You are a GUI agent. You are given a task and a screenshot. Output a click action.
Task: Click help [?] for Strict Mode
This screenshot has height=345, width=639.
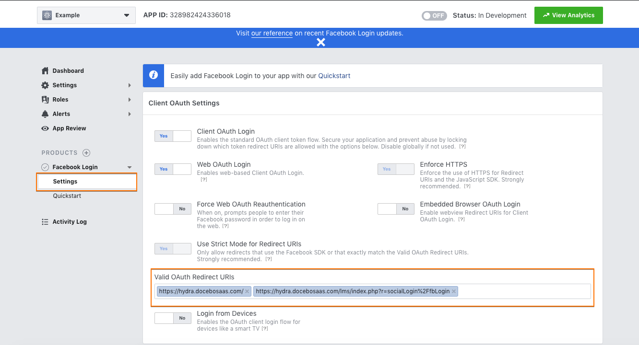point(269,259)
